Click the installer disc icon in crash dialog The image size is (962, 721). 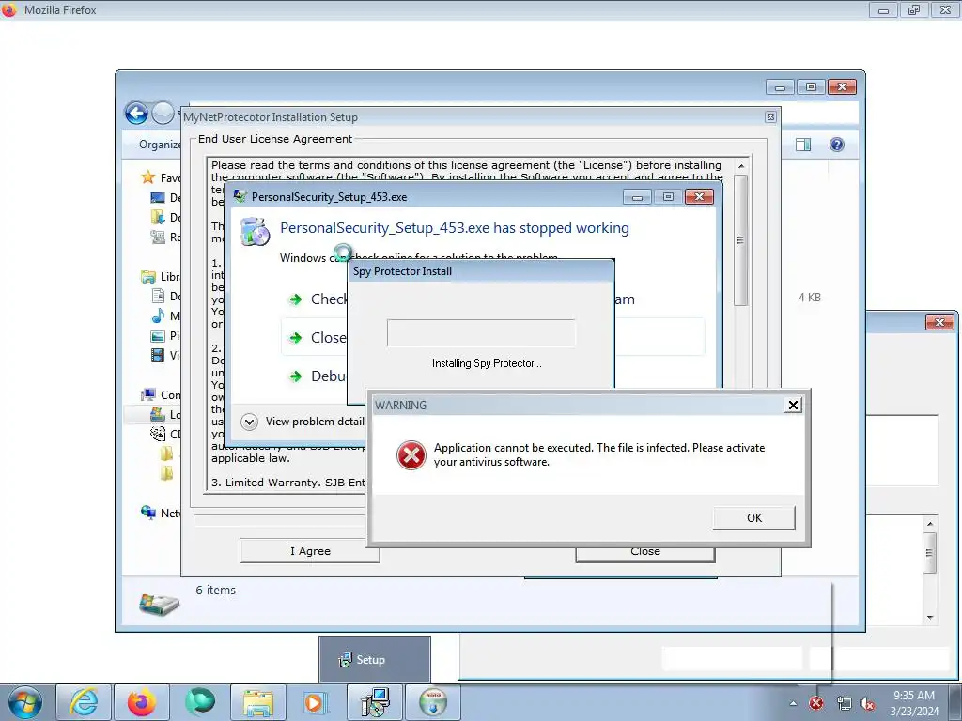pyautogui.click(x=256, y=232)
